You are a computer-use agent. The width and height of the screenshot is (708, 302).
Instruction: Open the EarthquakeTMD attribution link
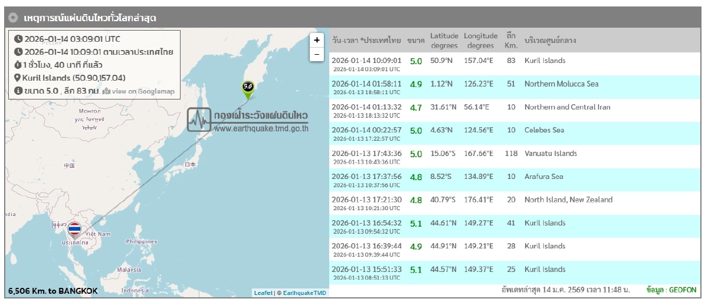[304, 293]
